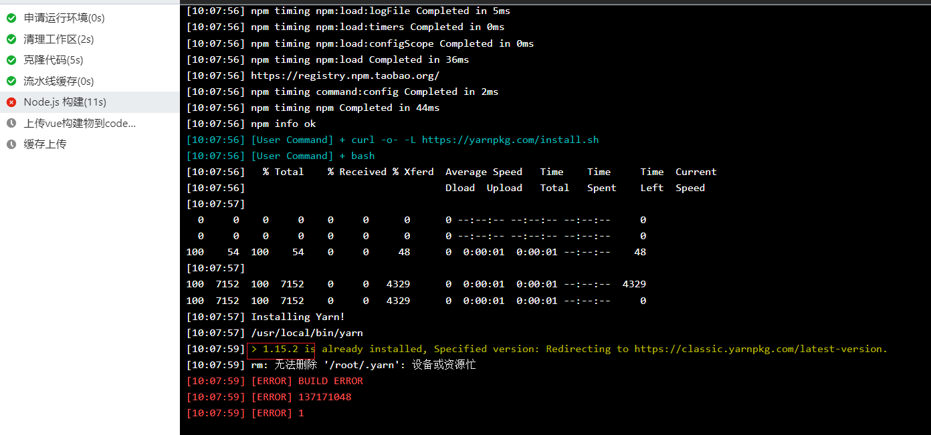Click 'npm timing npm Completed in 44ms' line

[312, 108]
